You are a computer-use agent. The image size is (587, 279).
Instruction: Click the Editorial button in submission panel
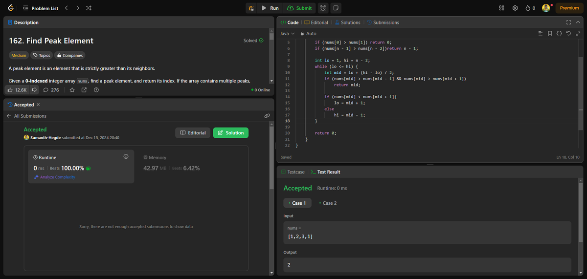(193, 133)
